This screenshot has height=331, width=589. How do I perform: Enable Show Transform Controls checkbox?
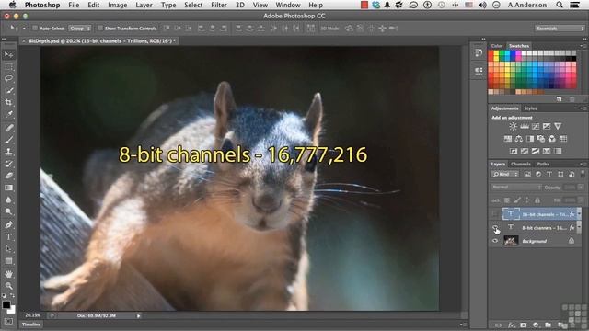coord(100,29)
